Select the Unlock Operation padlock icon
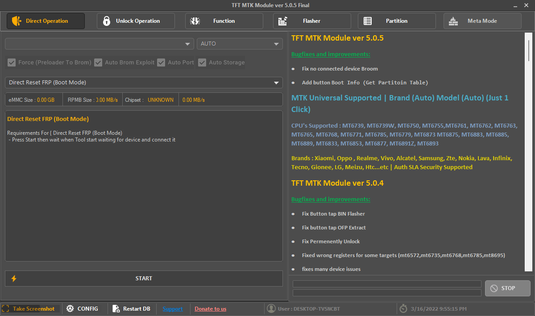Image resolution: width=535 pixels, height=316 pixels. pyautogui.click(x=106, y=21)
